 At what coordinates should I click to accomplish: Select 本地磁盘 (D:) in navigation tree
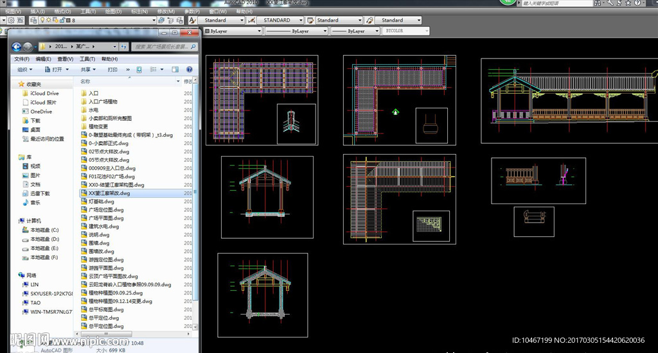[x=44, y=239]
